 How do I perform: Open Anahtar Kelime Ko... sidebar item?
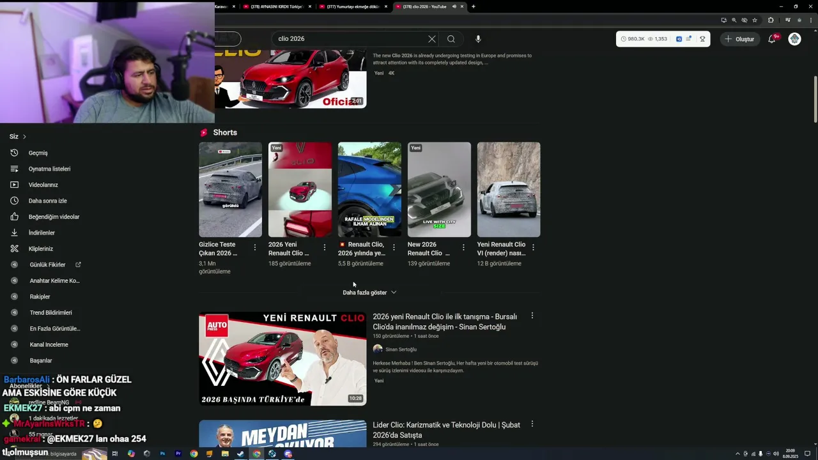[54, 280]
